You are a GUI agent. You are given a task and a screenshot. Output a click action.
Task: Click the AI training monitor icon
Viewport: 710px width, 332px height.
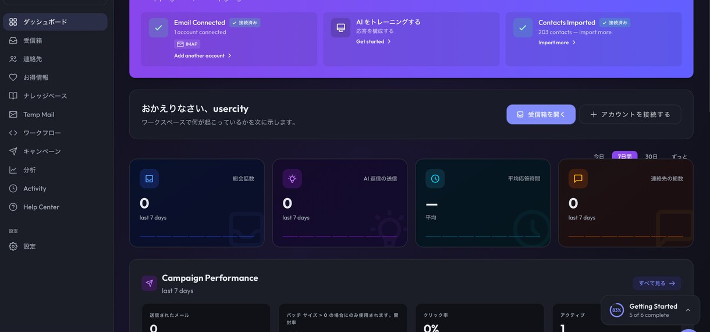(340, 28)
